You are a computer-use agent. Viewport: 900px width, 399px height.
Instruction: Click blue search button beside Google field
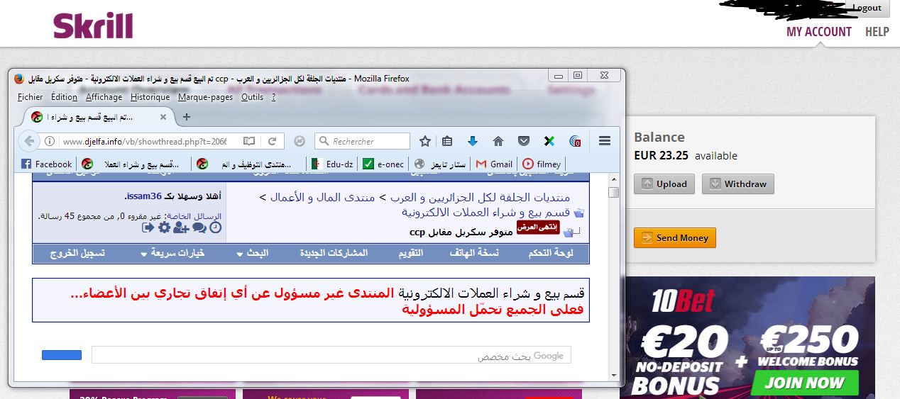pos(62,355)
